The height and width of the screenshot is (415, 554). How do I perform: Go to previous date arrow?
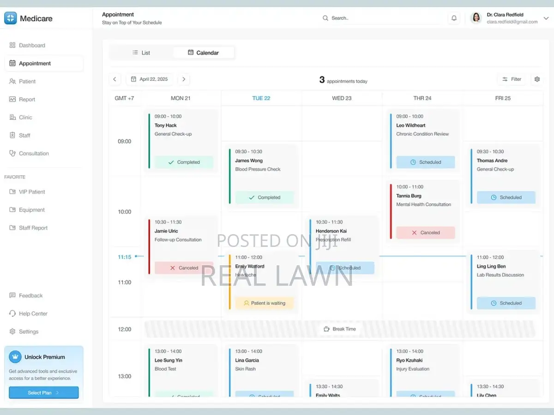115,79
